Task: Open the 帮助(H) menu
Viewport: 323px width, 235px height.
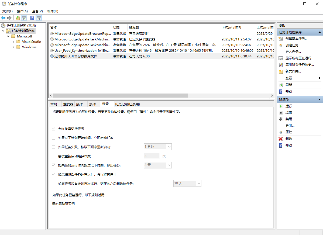Action: click(53, 11)
